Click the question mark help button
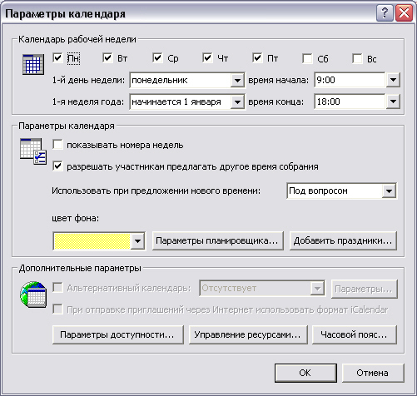This screenshot has height=396, width=417. point(385,13)
